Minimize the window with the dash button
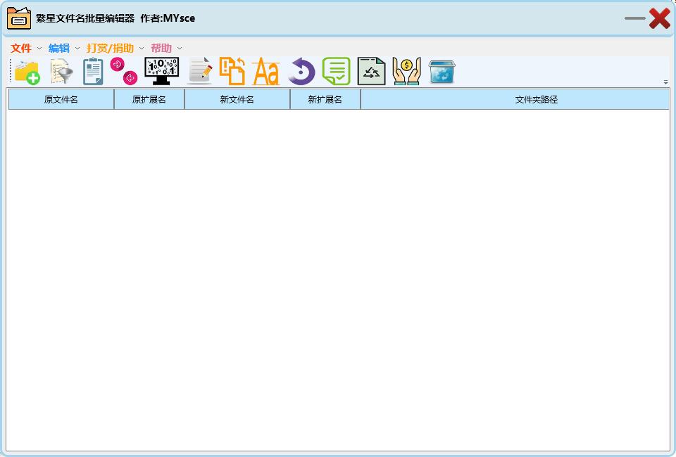The width and height of the screenshot is (676, 457). pyautogui.click(x=634, y=18)
